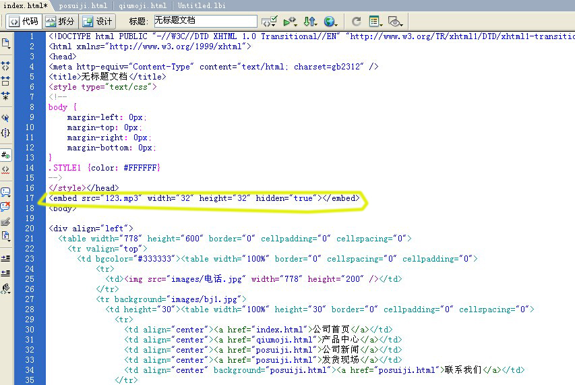Open Preview in Browser globe menu
The image size is (575, 385).
(330, 22)
